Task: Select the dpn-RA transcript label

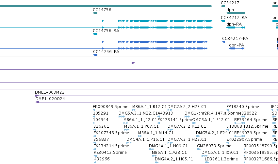Action: coord(234,24)
